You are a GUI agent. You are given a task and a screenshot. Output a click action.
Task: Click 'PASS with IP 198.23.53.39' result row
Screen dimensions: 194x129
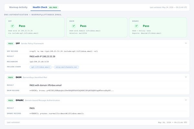(x=42, y=56)
